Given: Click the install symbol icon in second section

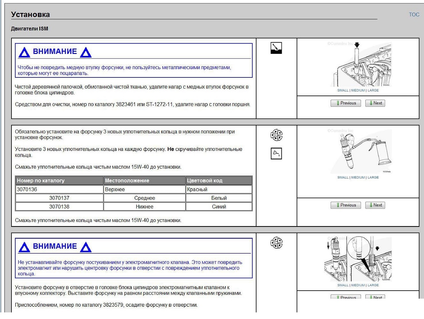Looking at the screenshot, I should [x=276, y=135].
